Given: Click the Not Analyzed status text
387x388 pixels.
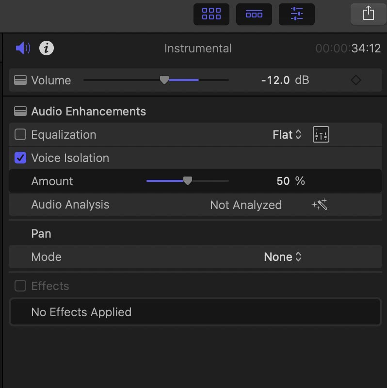Looking at the screenshot, I should pyautogui.click(x=246, y=205).
